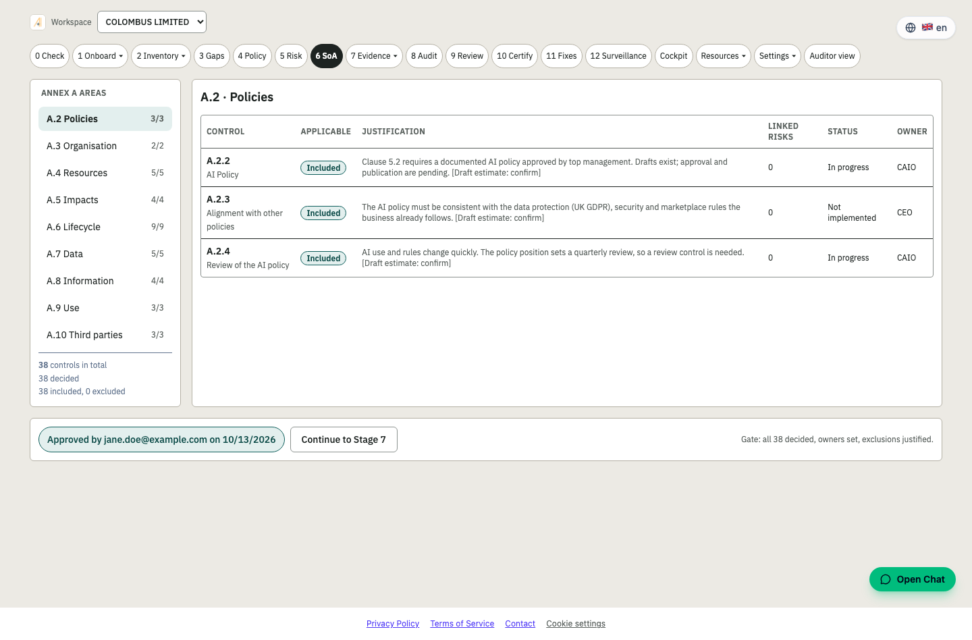Go to the 9 Review stage
This screenshot has height=640, width=972.
(467, 56)
